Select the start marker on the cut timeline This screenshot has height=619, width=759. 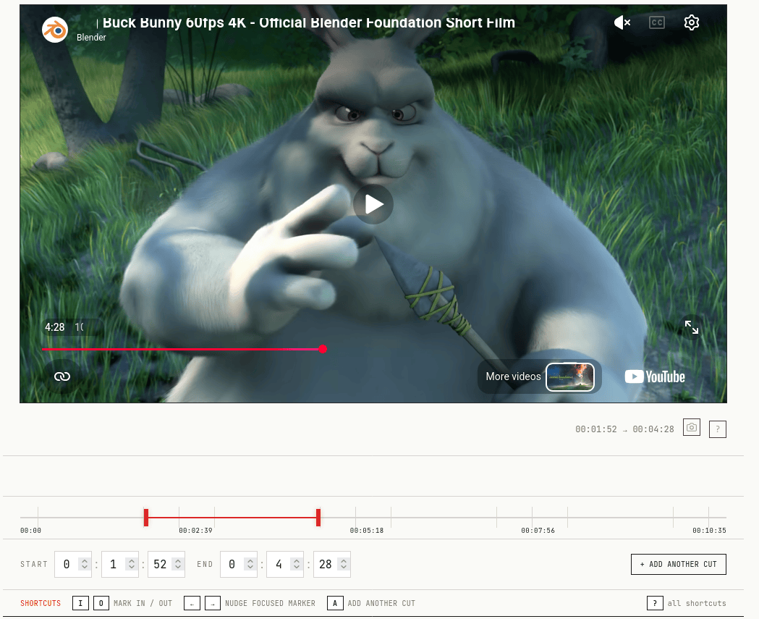[145, 518]
